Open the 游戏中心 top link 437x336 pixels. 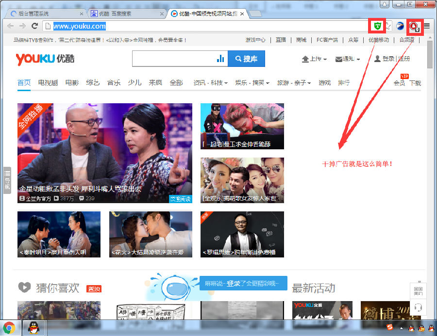pos(255,40)
